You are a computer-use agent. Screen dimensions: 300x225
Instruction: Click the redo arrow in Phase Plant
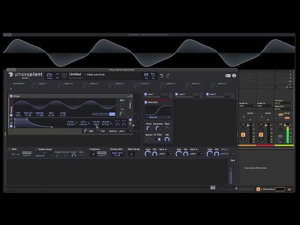point(168,75)
